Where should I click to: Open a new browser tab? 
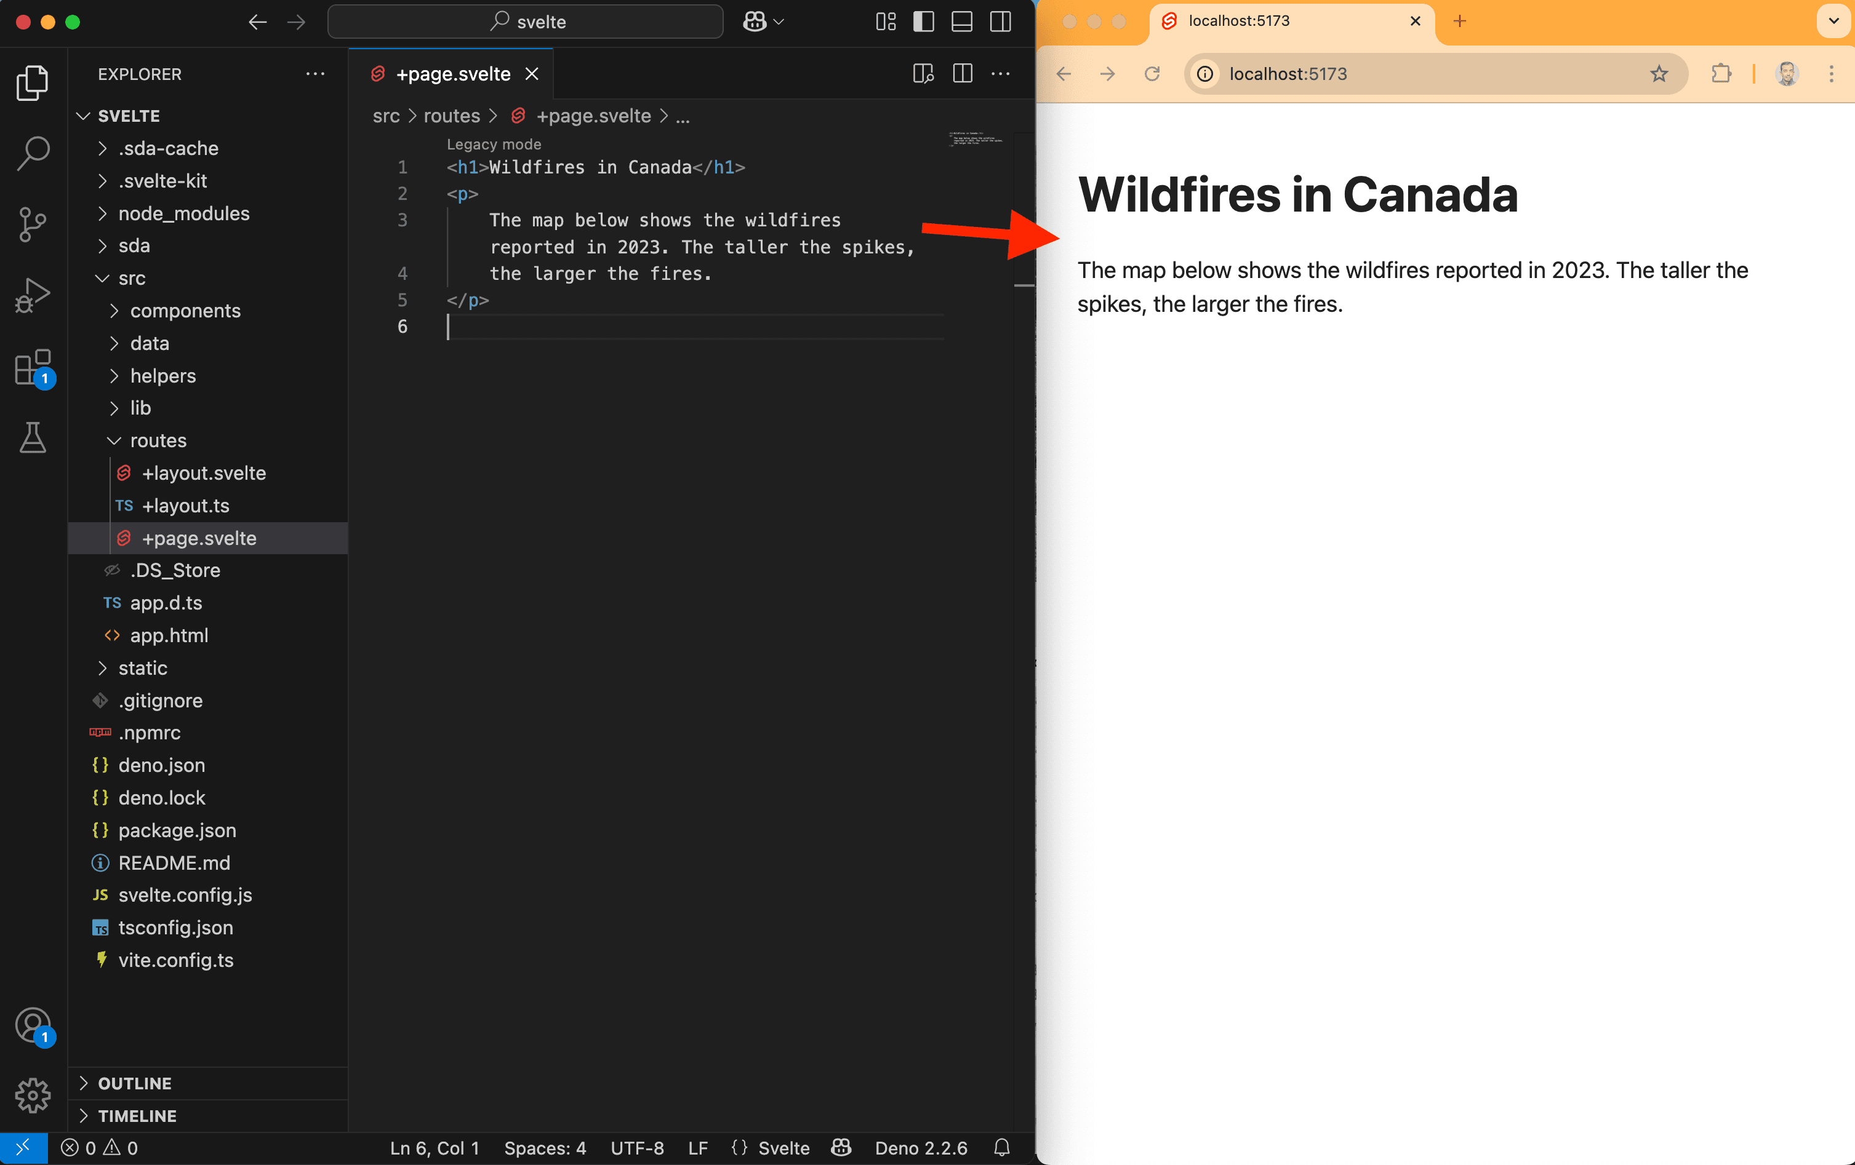[1459, 21]
